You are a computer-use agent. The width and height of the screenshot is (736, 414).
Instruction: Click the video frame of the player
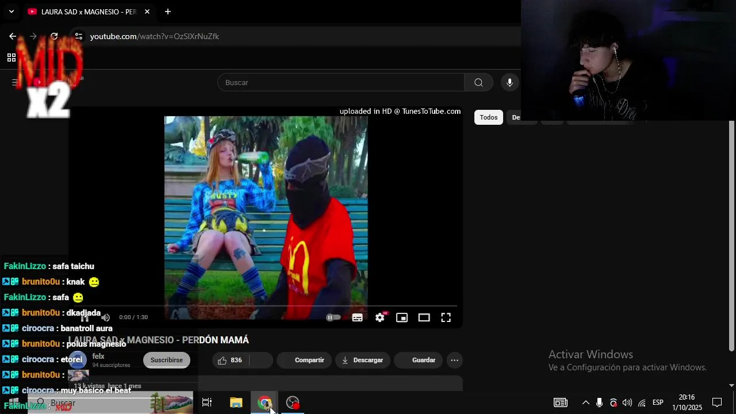tap(266, 217)
